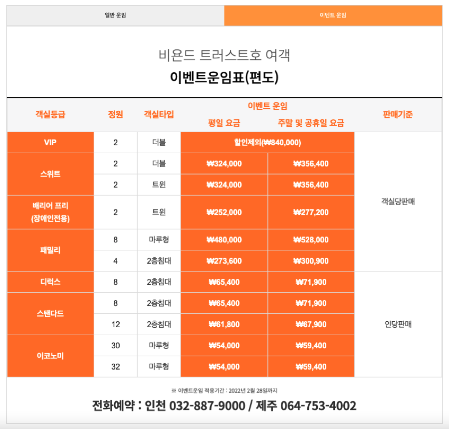
Task: Click the 이벤트운임표(편도) heading
Action: (x=224, y=77)
